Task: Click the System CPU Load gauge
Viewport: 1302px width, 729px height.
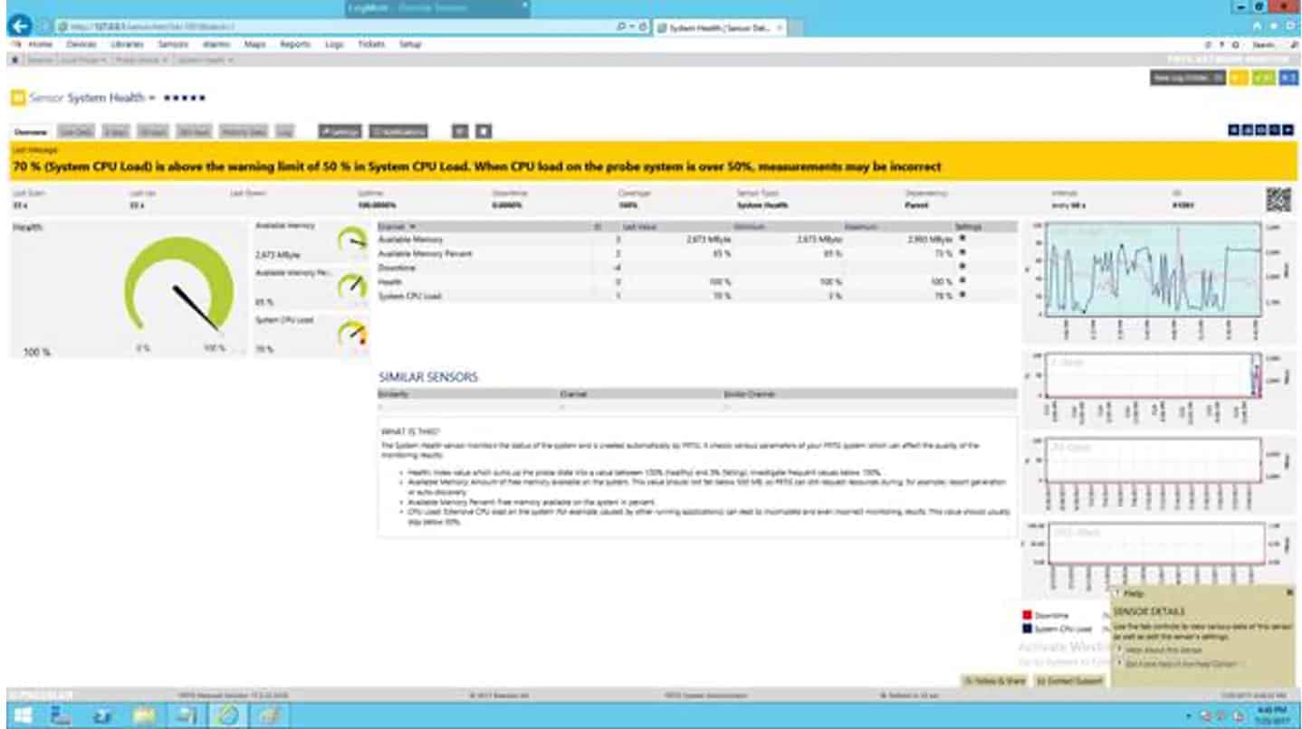Action: click(x=351, y=334)
